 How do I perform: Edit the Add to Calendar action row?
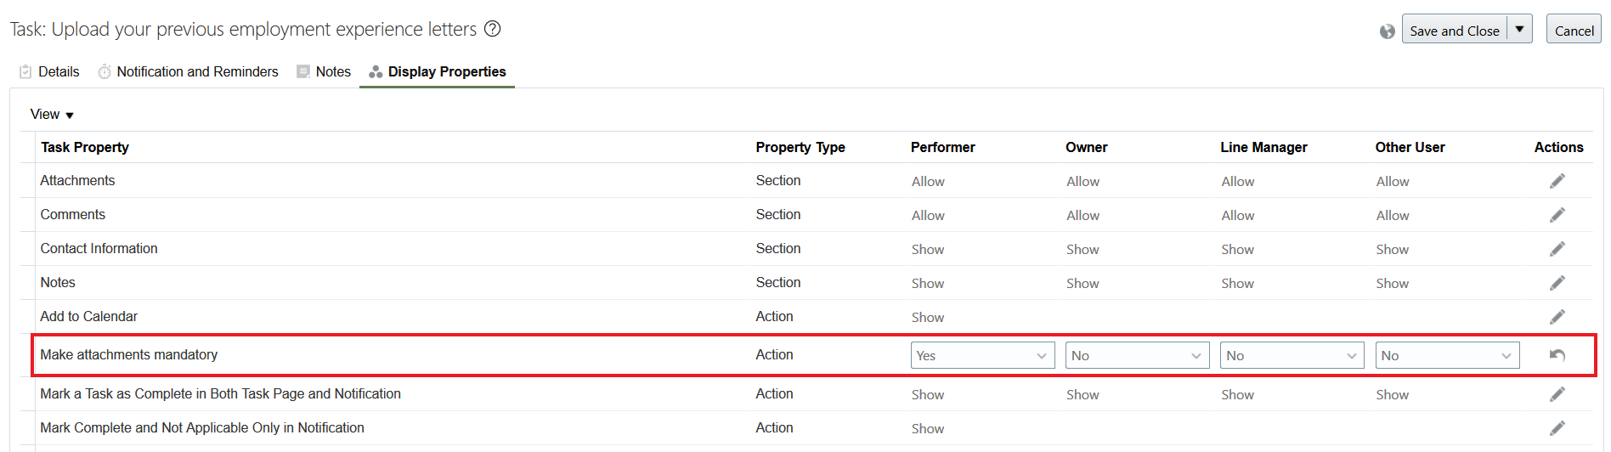pos(1557,317)
